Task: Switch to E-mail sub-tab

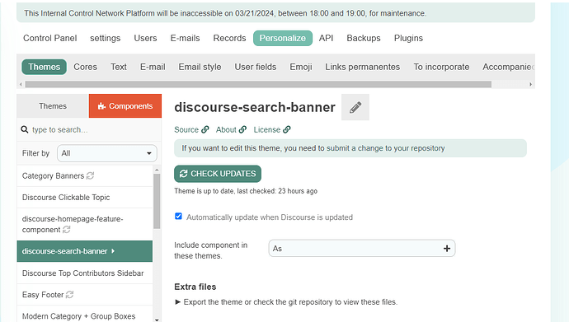Action: coord(153,67)
